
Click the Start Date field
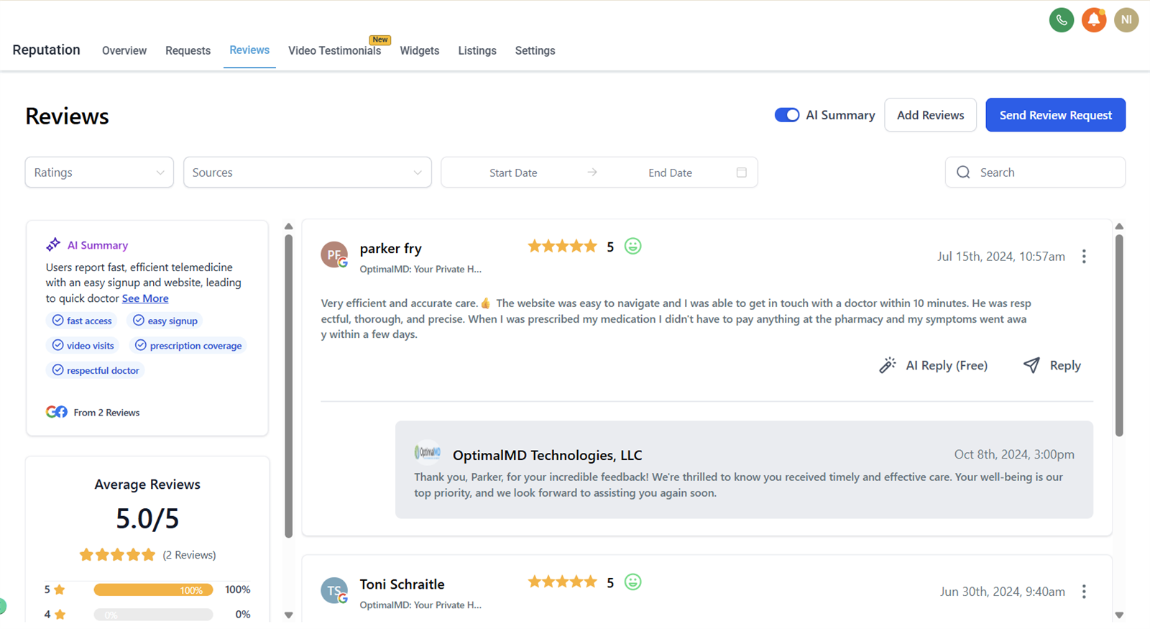click(513, 173)
